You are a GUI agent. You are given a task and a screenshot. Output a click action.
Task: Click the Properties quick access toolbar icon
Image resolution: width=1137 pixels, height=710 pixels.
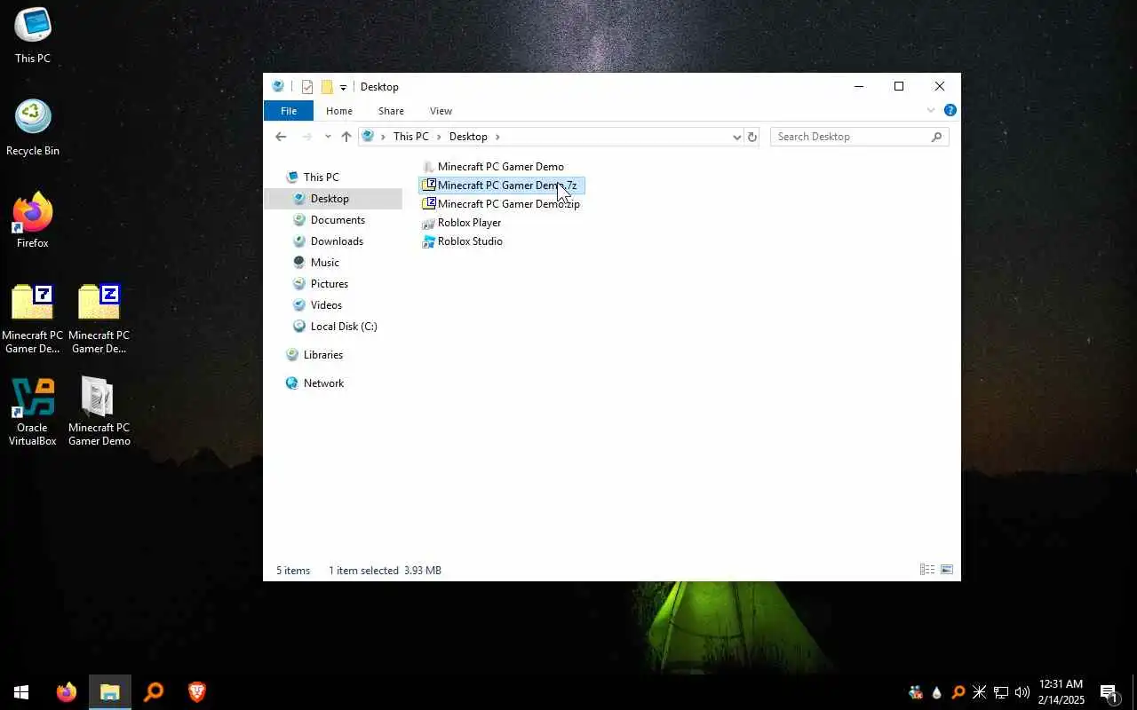(x=307, y=87)
